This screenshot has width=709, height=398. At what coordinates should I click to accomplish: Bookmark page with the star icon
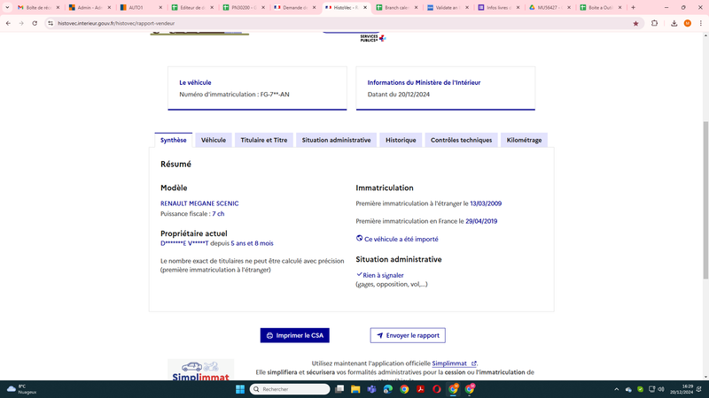tap(635, 24)
